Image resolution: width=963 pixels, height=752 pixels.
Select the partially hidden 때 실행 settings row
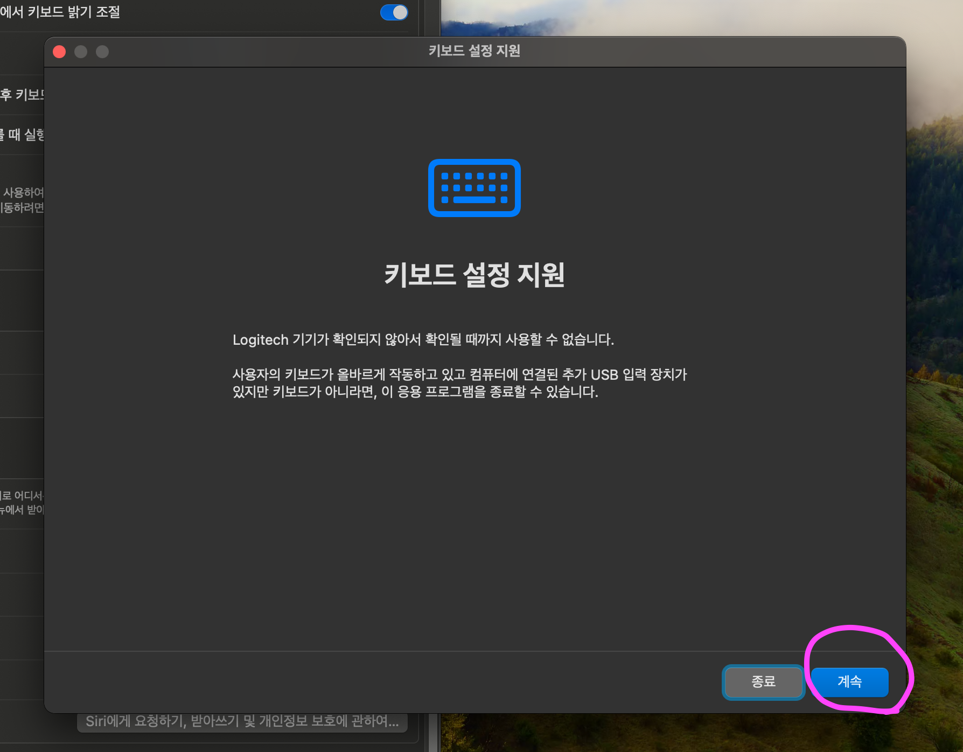(x=22, y=135)
